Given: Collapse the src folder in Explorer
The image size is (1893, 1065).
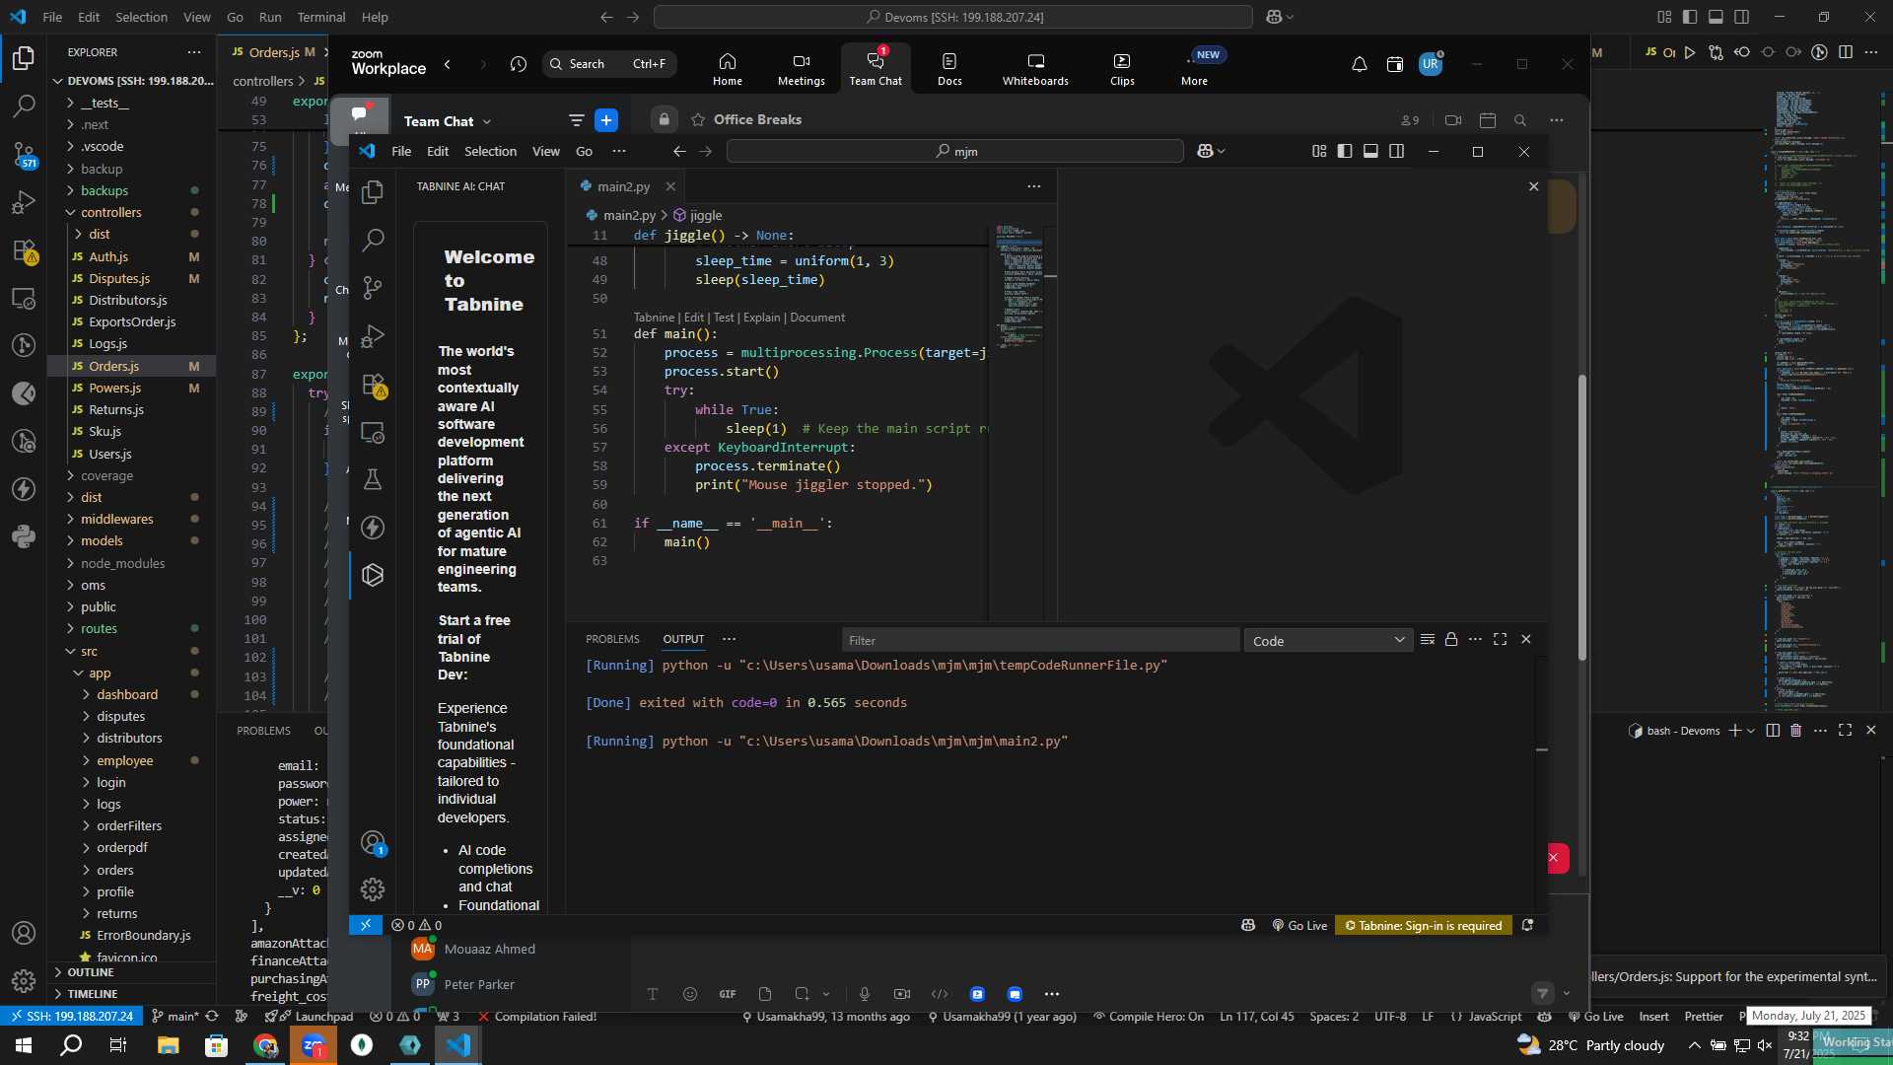Looking at the screenshot, I should coord(89,651).
